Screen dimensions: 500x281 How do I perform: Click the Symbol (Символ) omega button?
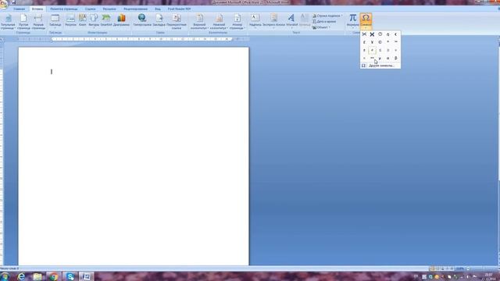click(366, 20)
